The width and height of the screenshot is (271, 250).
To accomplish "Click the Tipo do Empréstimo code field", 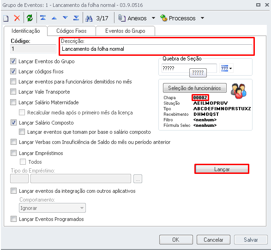I will [19, 179].
